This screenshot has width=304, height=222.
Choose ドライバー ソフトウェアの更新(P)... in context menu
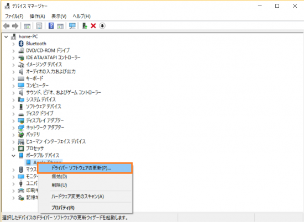85,168
